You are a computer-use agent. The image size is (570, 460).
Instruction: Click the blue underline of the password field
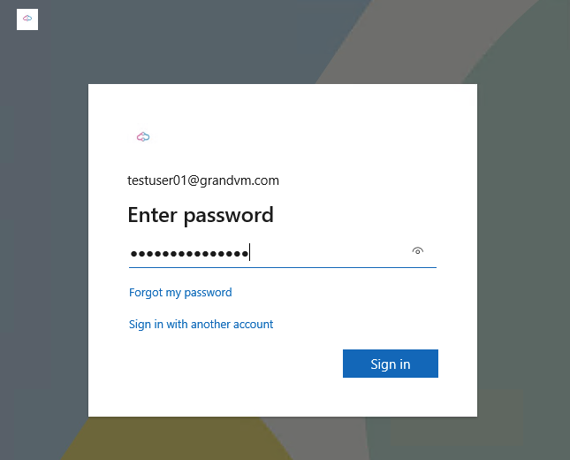tap(283, 266)
